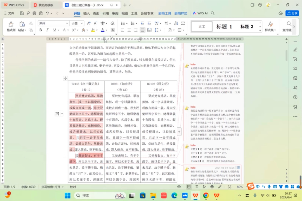302x201 pixels.
Task: Toggle superscript formatting
Action: click(x=74, y=30)
